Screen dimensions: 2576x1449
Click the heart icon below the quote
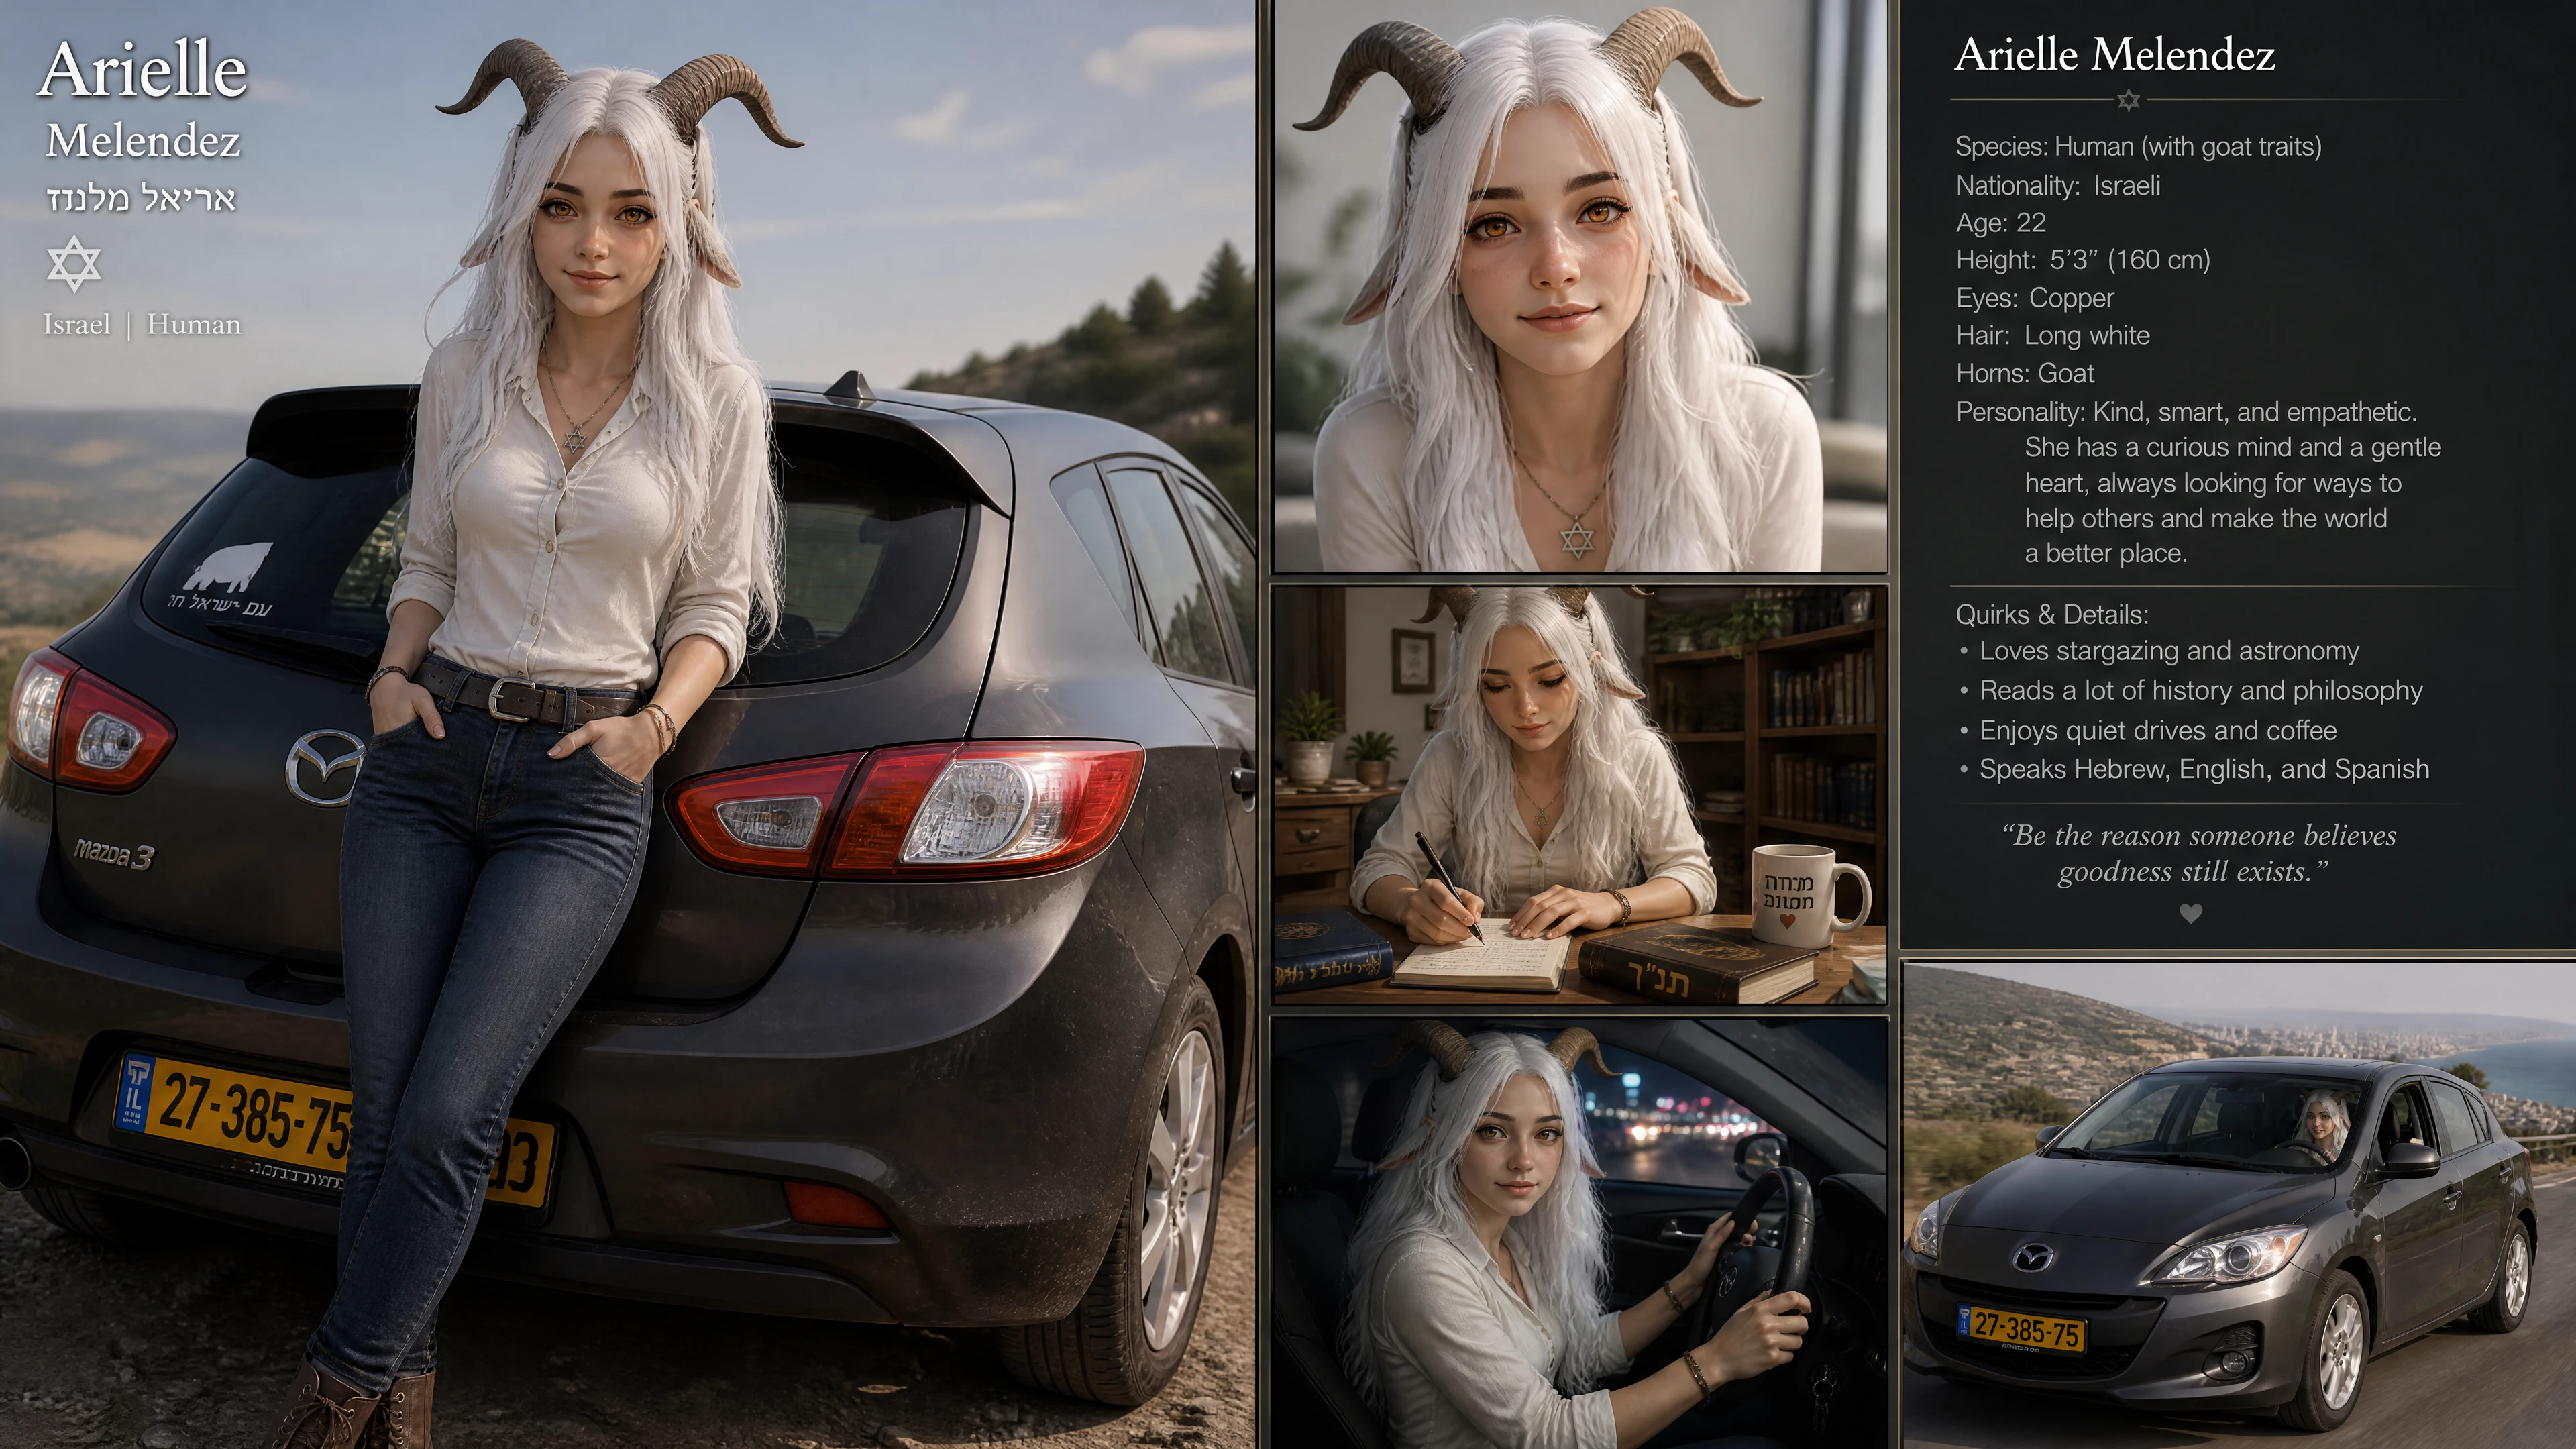[2190, 913]
